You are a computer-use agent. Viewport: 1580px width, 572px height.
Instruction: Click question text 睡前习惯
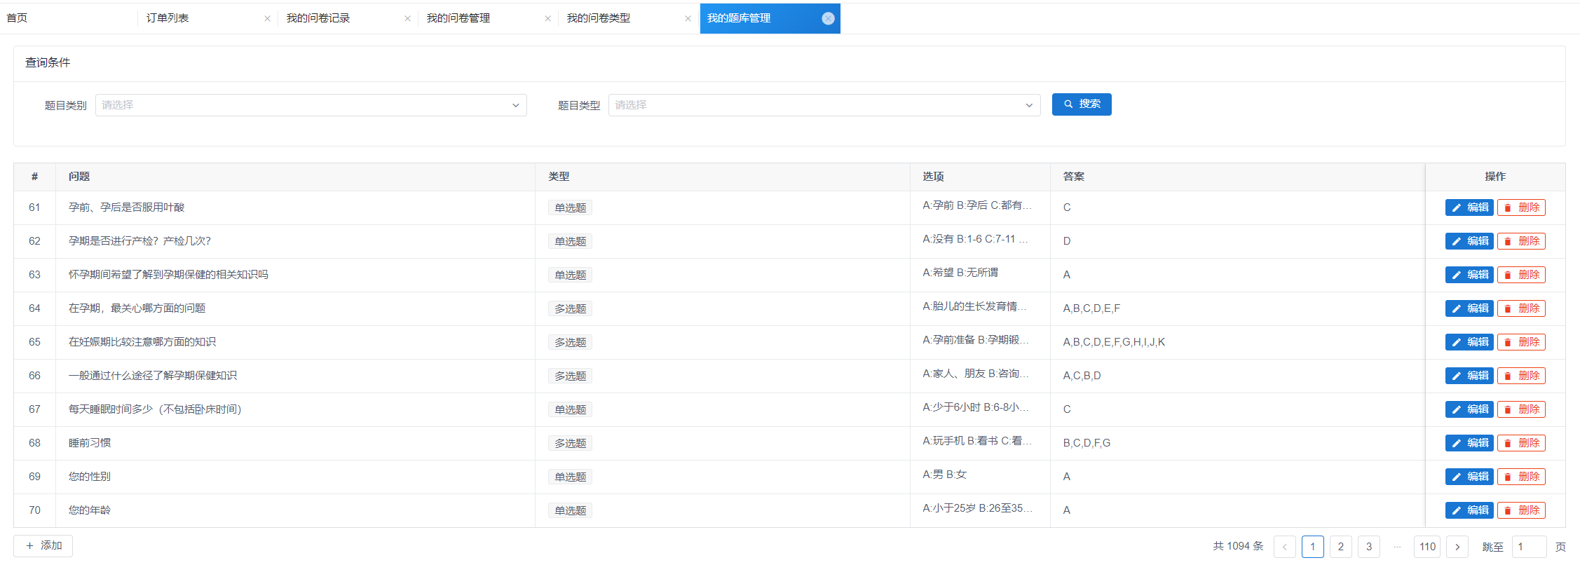coord(90,443)
